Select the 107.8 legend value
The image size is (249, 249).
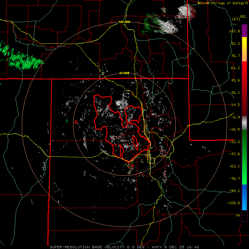point(234,31)
